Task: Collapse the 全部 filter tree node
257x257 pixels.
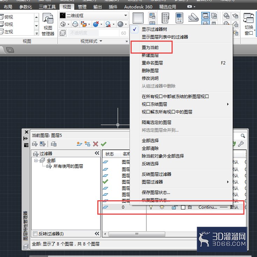Action: (x=36, y=160)
